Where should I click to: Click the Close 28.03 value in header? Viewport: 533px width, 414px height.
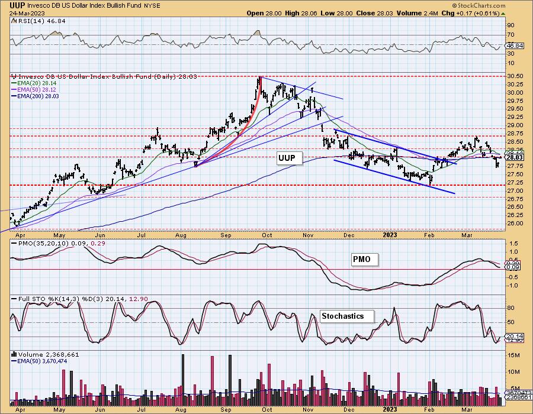375,13
